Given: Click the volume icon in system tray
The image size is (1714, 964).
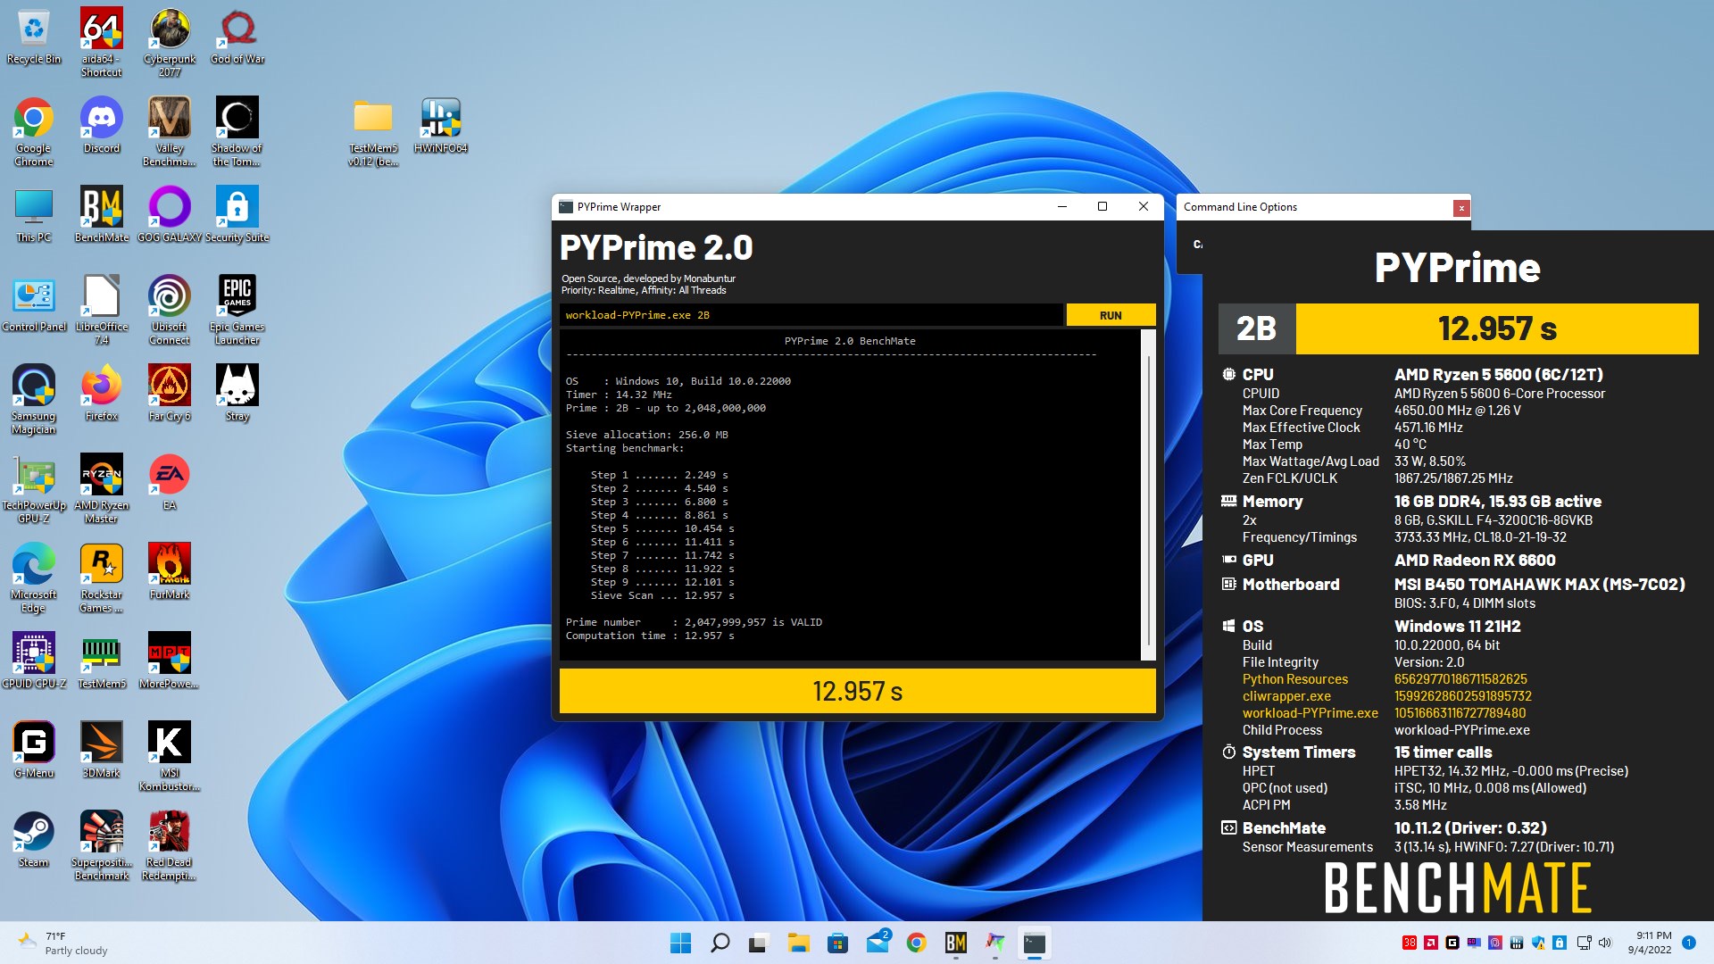Looking at the screenshot, I should (x=1604, y=943).
